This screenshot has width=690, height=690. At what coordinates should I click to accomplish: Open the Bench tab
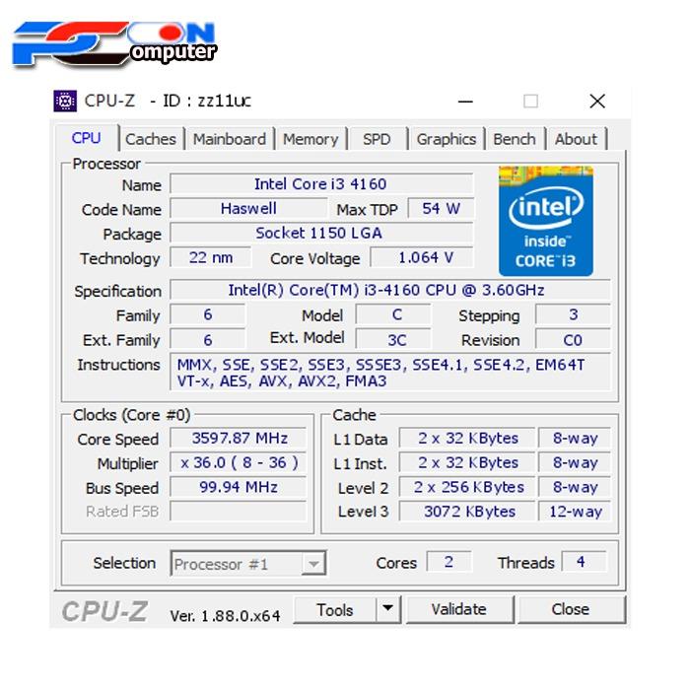[x=515, y=139]
